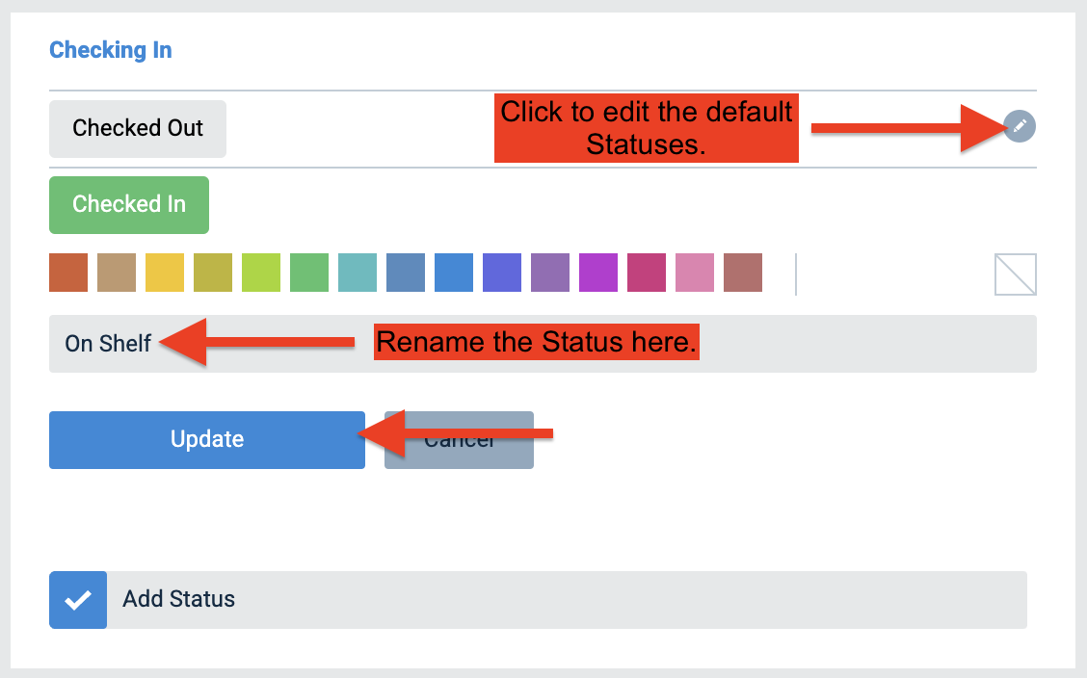Viewport: 1087px width, 678px height.
Task: Pick the orange-red color swatch
Action: (x=68, y=273)
